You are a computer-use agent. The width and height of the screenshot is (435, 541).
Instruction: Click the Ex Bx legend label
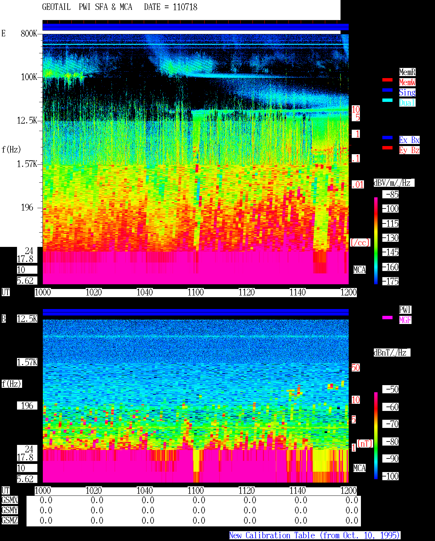pyautogui.click(x=409, y=140)
